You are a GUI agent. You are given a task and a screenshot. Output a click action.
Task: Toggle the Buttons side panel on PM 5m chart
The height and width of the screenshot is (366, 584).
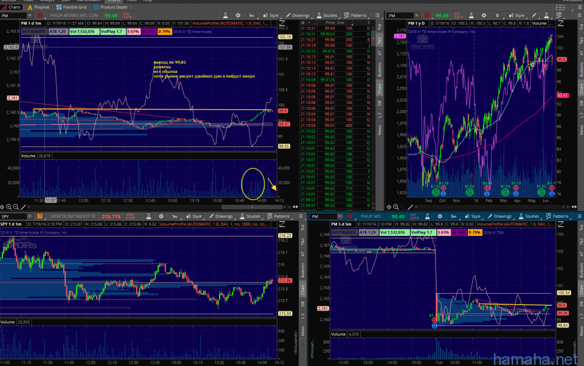(x=581, y=271)
